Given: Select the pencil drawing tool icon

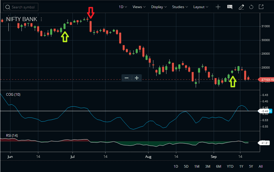Looking at the screenshot, I should point(241,7).
